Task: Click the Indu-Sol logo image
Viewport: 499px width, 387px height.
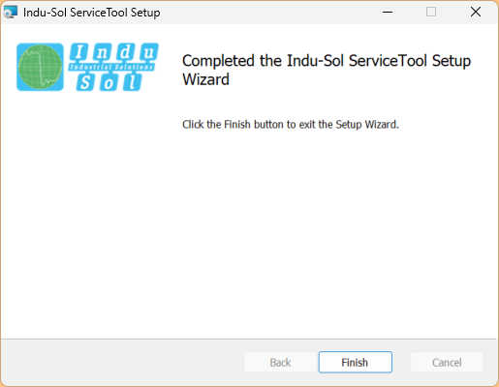Action: [87, 67]
